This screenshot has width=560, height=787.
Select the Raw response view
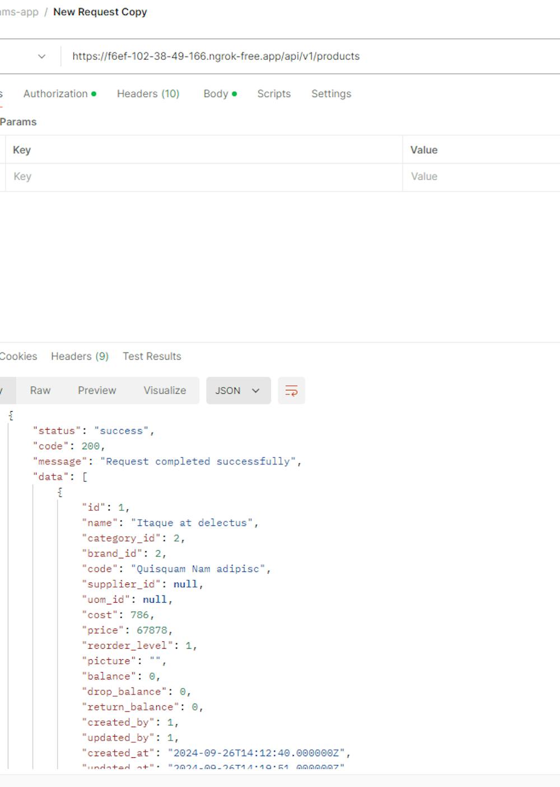(40, 390)
